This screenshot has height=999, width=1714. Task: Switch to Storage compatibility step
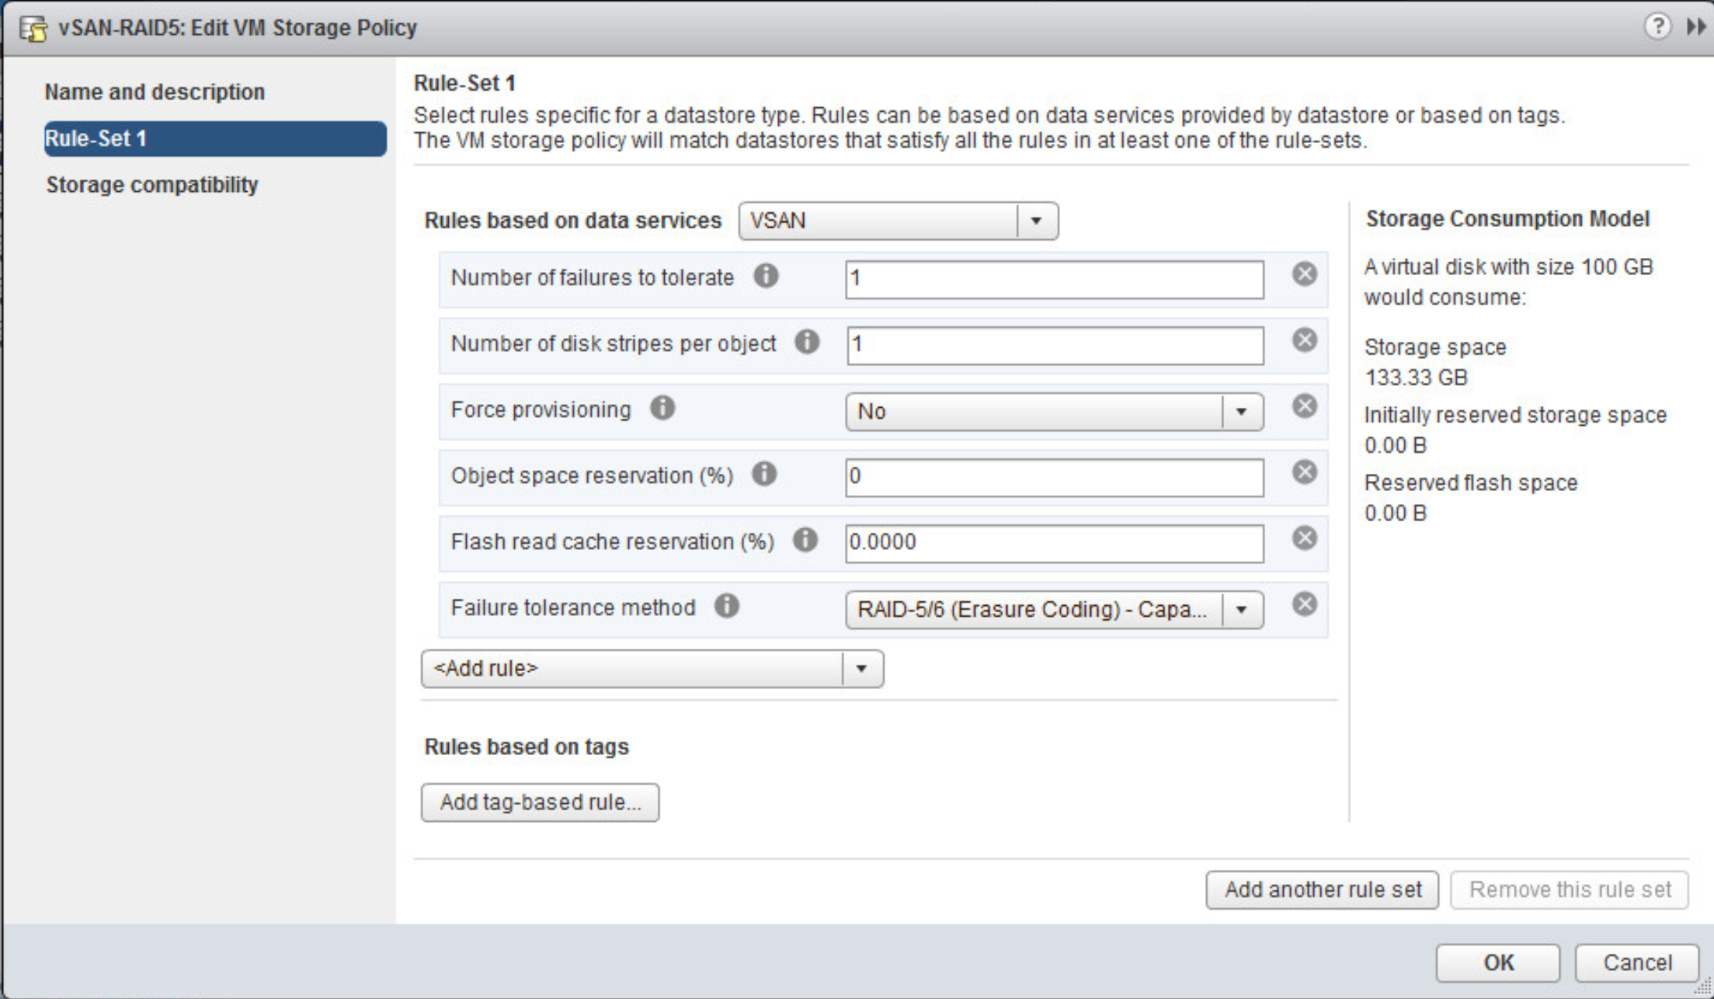tap(152, 185)
